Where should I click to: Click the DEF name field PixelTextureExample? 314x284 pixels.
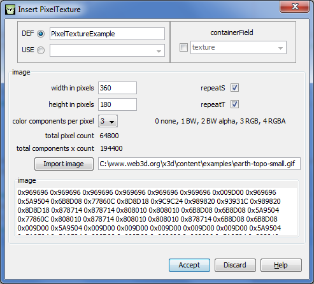[107, 34]
